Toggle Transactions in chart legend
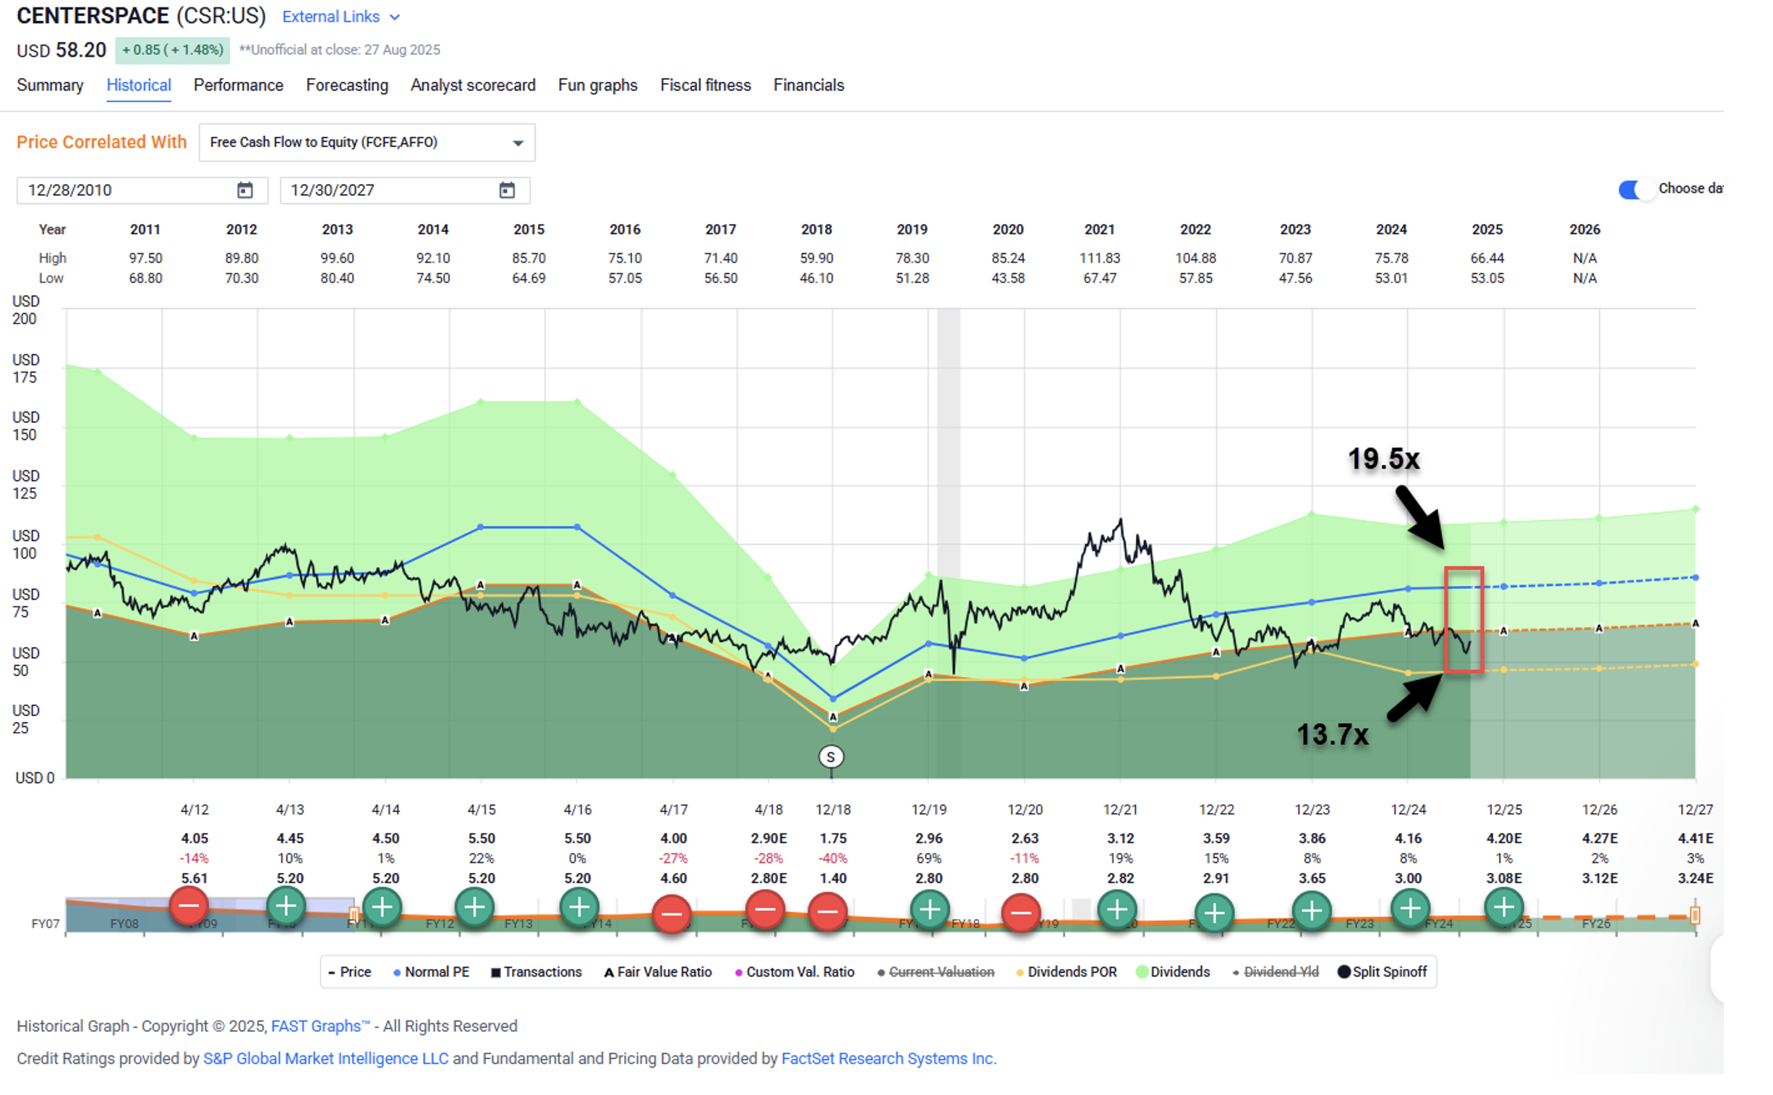 pos(537,973)
